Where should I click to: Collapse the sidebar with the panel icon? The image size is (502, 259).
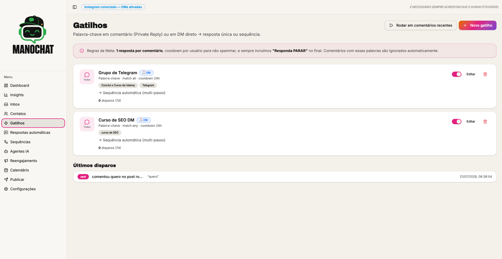(x=75, y=7)
